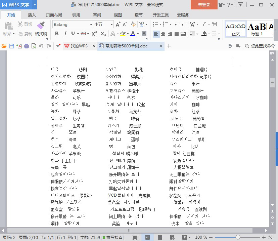Click the Paste icon
Image resolution: width=278 pixels, height=241 pixels.
coord(8,26)
